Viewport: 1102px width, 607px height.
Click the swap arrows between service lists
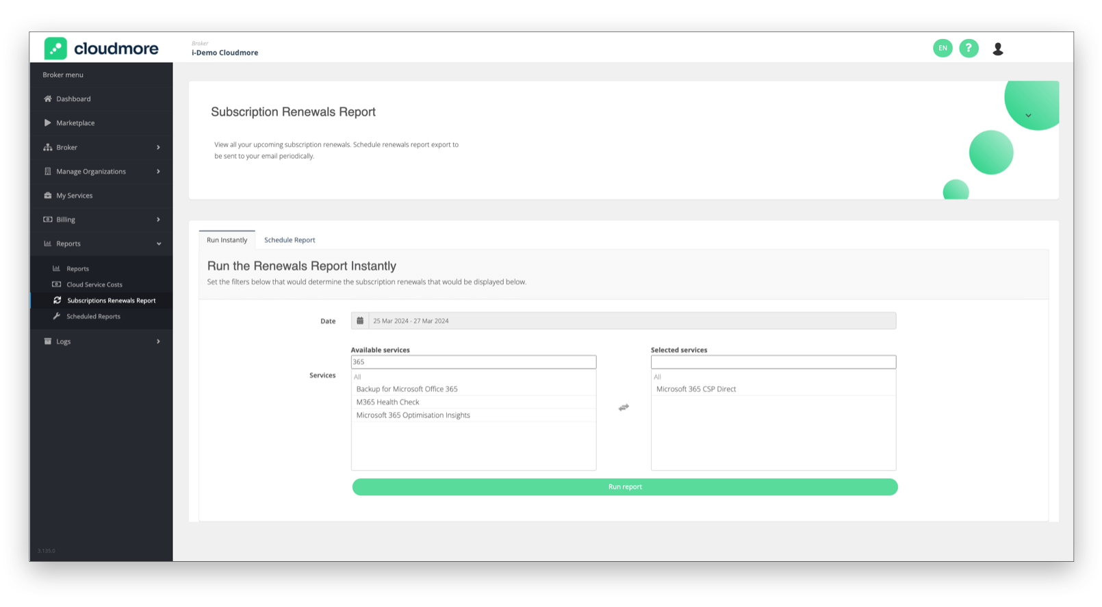pyautogui.click(x=624, y=407)
